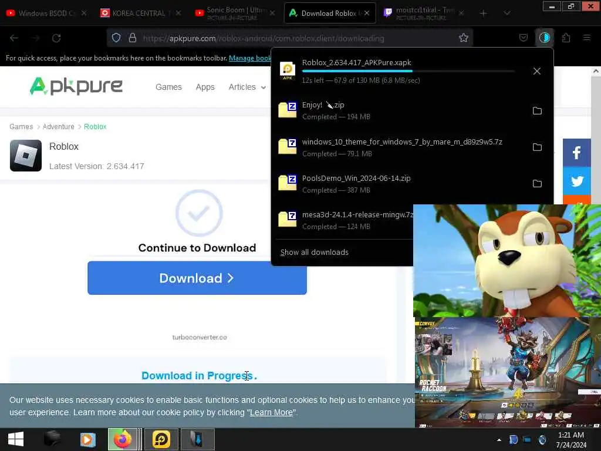This screenshot has height=451, width=601.
Task: Open the new tab plus button
Action: (483, 13)
